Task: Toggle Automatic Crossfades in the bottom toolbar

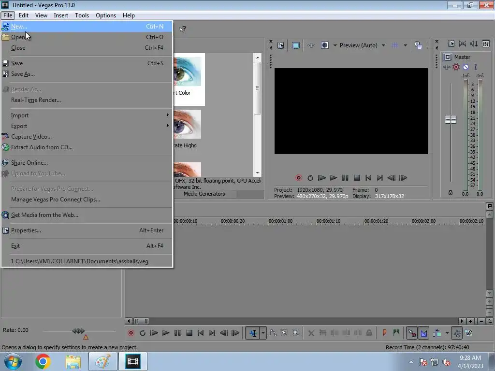Action: click(424, 333)
